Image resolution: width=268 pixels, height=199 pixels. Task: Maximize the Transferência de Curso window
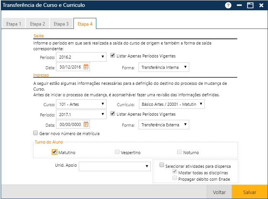pyautogui.click(x=250, y=5)
